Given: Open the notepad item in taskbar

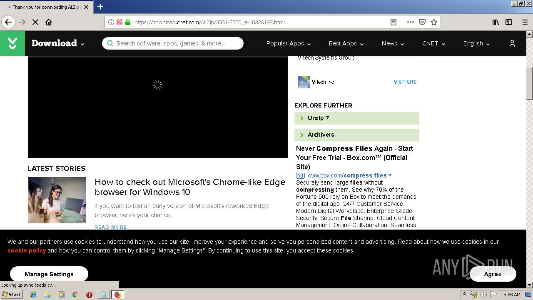Looking at the screenshot, I should click(x=103, y=295).
